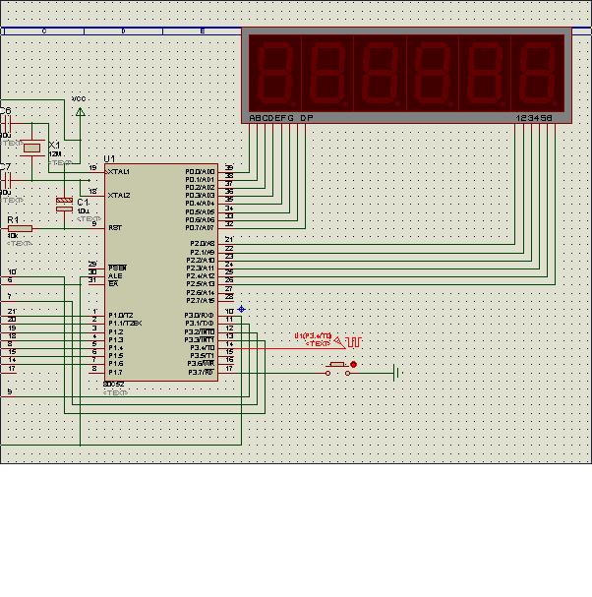Click the 123456 digit-select pin labels
This screenshot has height=597, width=592.
[x=534, y=118]
